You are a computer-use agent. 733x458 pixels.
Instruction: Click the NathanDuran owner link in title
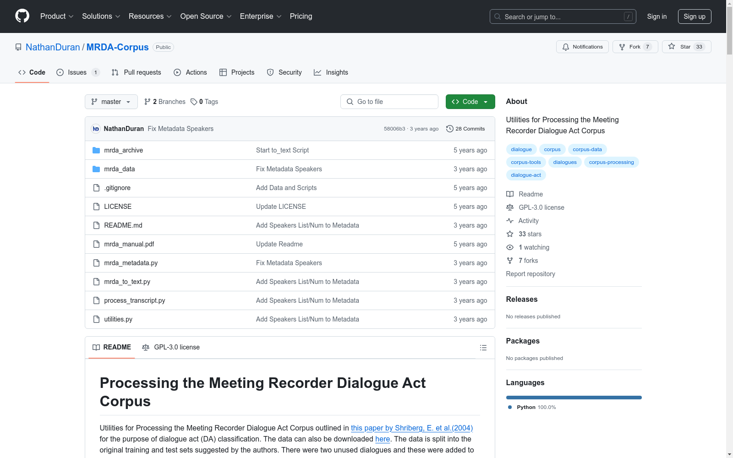(53, 47)
